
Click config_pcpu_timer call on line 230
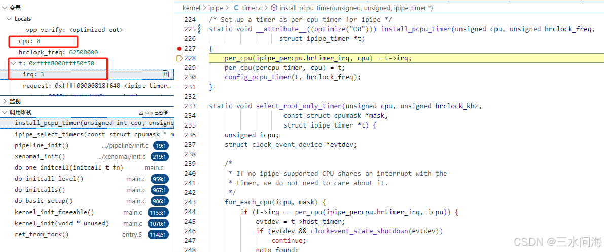point(256,77)
